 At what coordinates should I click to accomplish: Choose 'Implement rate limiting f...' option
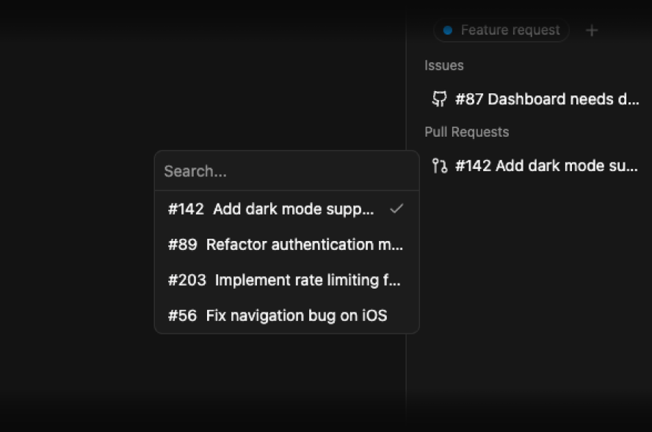308,280
